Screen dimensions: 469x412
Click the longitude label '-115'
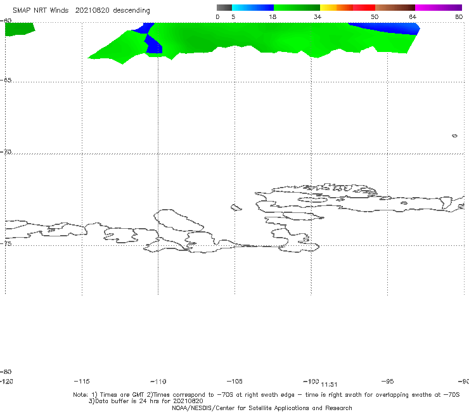click(82, 382)
